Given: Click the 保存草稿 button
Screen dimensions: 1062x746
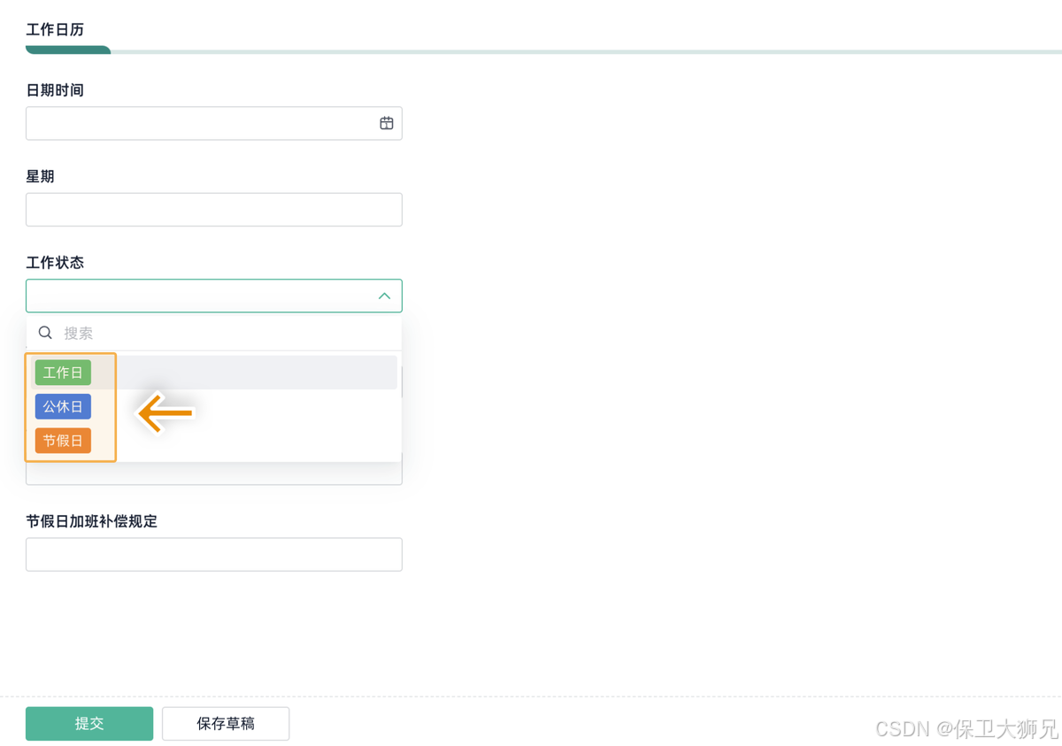Looking at the screenshot, I should click(x=226, y=723).
